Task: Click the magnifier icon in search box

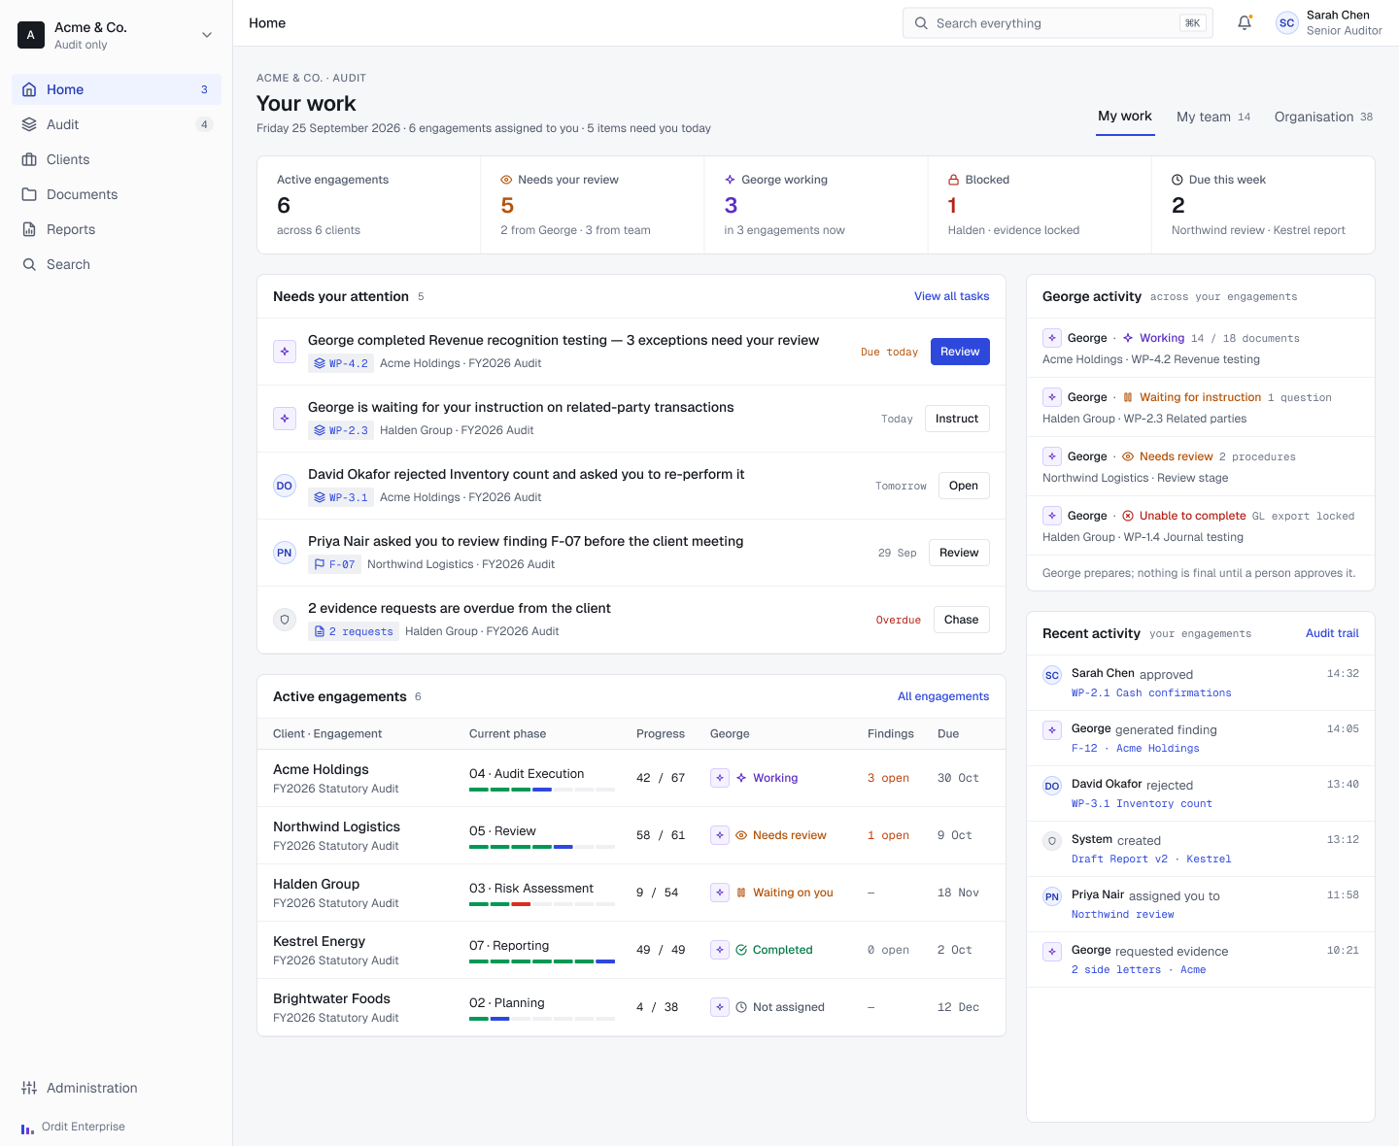Action: pos(921,23)
